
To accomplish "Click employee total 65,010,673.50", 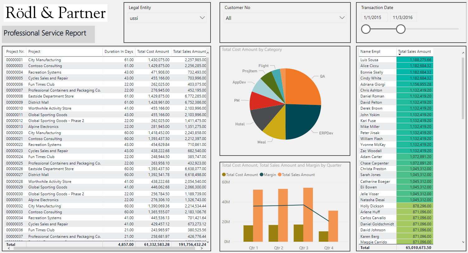I will (418, 247).
